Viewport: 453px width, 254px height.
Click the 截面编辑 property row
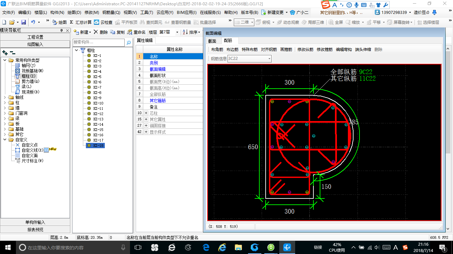169,69
